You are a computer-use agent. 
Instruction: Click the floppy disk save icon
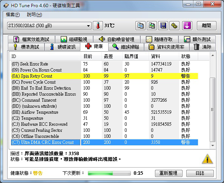[x=163, y=26]
